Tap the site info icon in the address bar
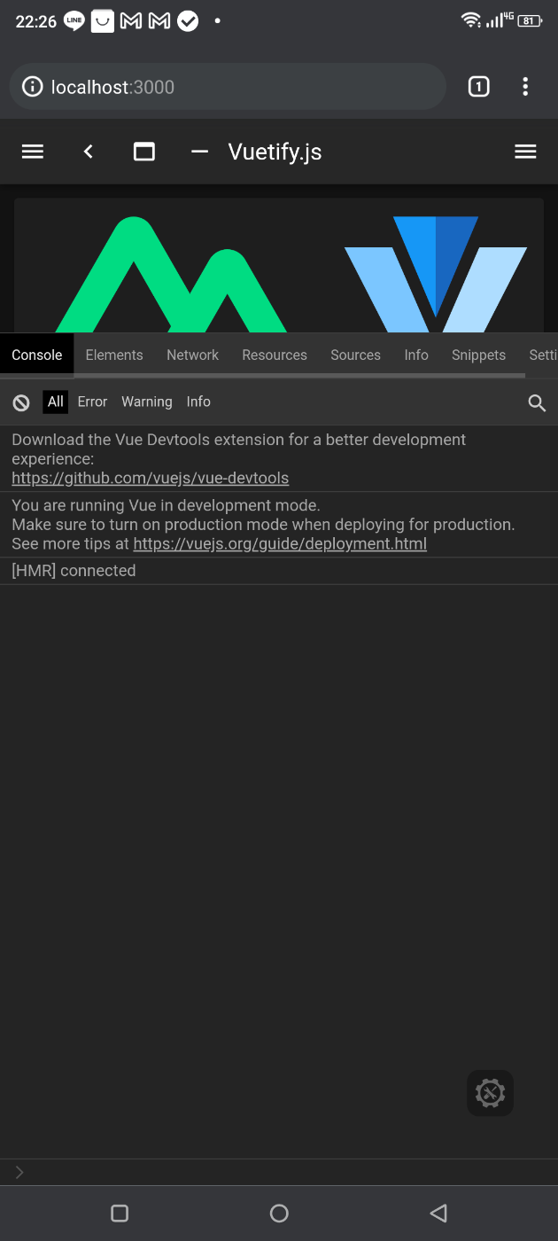The width and height of the screenshot is (558, 1241). click(x=33, y=87)
